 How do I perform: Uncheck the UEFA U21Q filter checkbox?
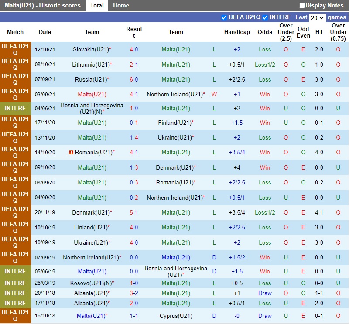click(224, 17)
